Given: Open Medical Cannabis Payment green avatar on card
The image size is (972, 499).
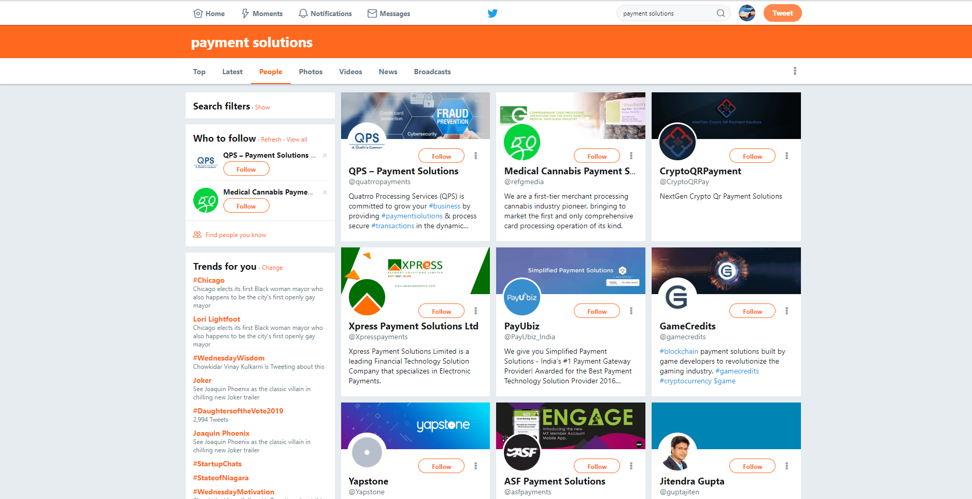Looking at the screenshot, I should coord(522,142).
